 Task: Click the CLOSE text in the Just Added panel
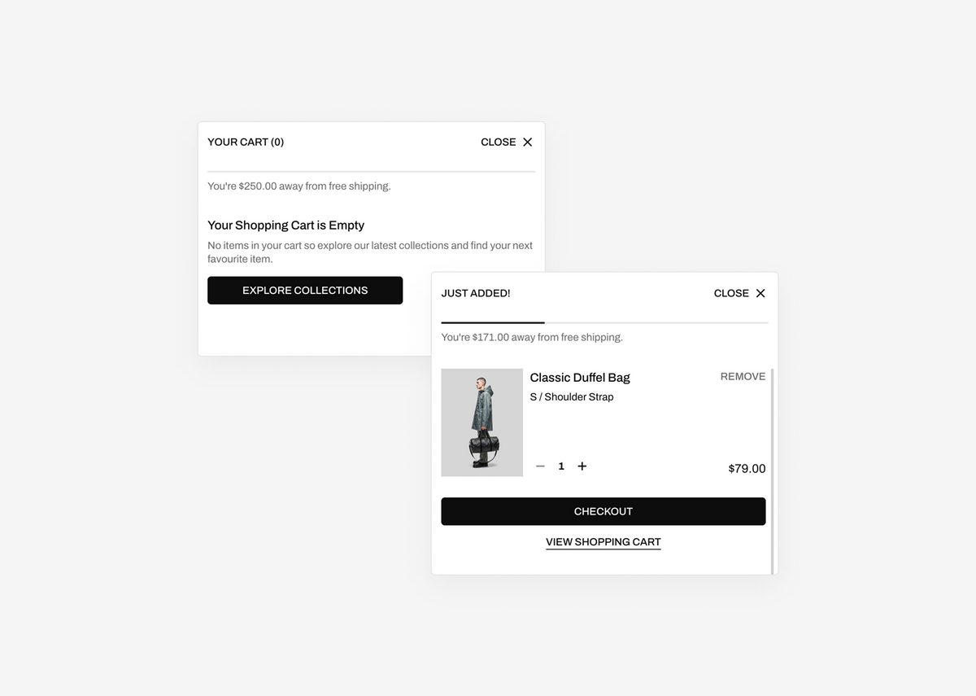pyautogui.click(x=731, y=293)
